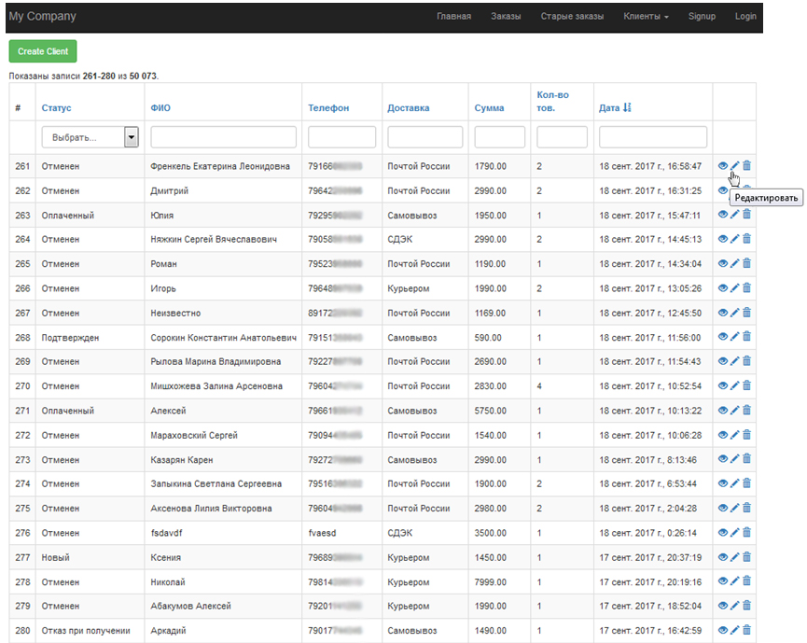Edit order 268 with pencil icon
Screen dimensions: 807x643
[x=735, y=337]
